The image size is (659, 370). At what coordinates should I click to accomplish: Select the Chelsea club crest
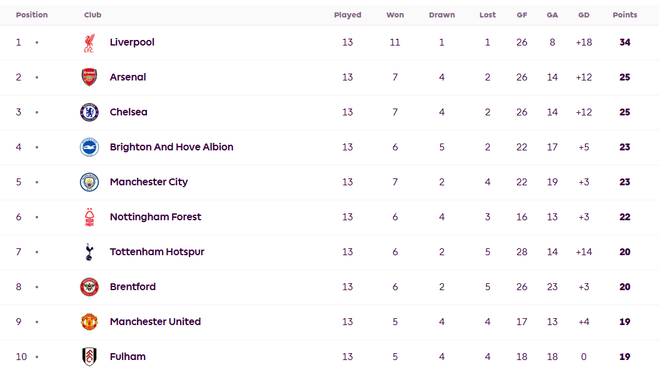pos(89,112)
